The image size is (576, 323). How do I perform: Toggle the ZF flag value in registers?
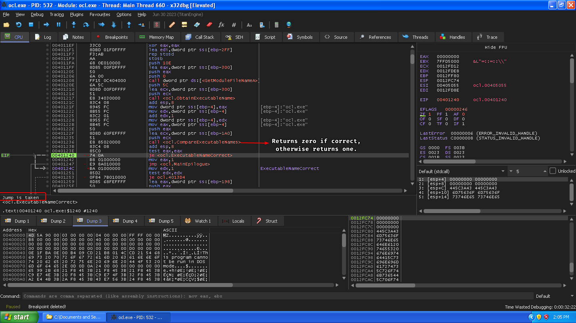click(x=430, y=114)
